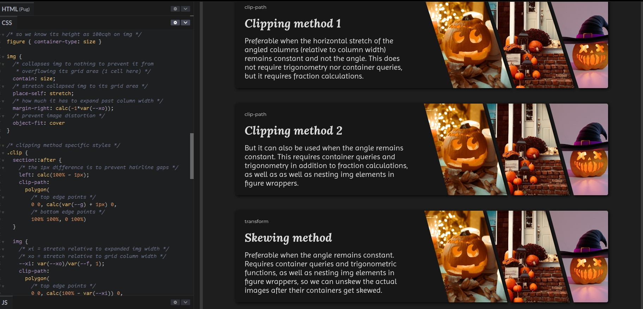Click the divider between editors and preview
643x309 pixels.
click(x=201, y=155)
